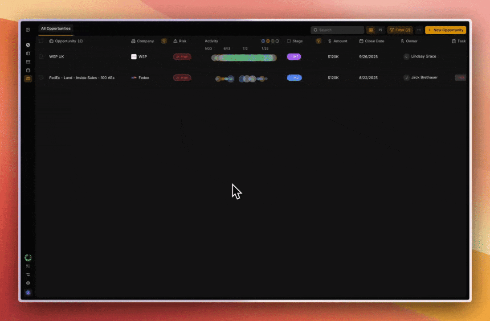
Task: Switch to the grid table view
Action: click(371, 30)
